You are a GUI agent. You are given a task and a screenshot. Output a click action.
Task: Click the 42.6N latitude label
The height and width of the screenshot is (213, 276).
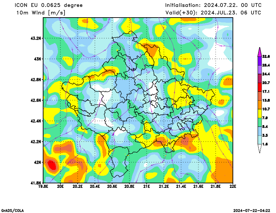click(36, 100)
